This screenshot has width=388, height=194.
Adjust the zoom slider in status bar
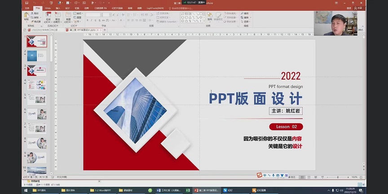(337, 177)
